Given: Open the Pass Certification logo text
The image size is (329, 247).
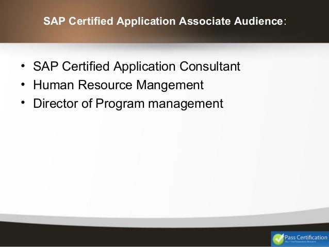Looking at the screenshot, I should pyautogui.click(x=306, y=237).
